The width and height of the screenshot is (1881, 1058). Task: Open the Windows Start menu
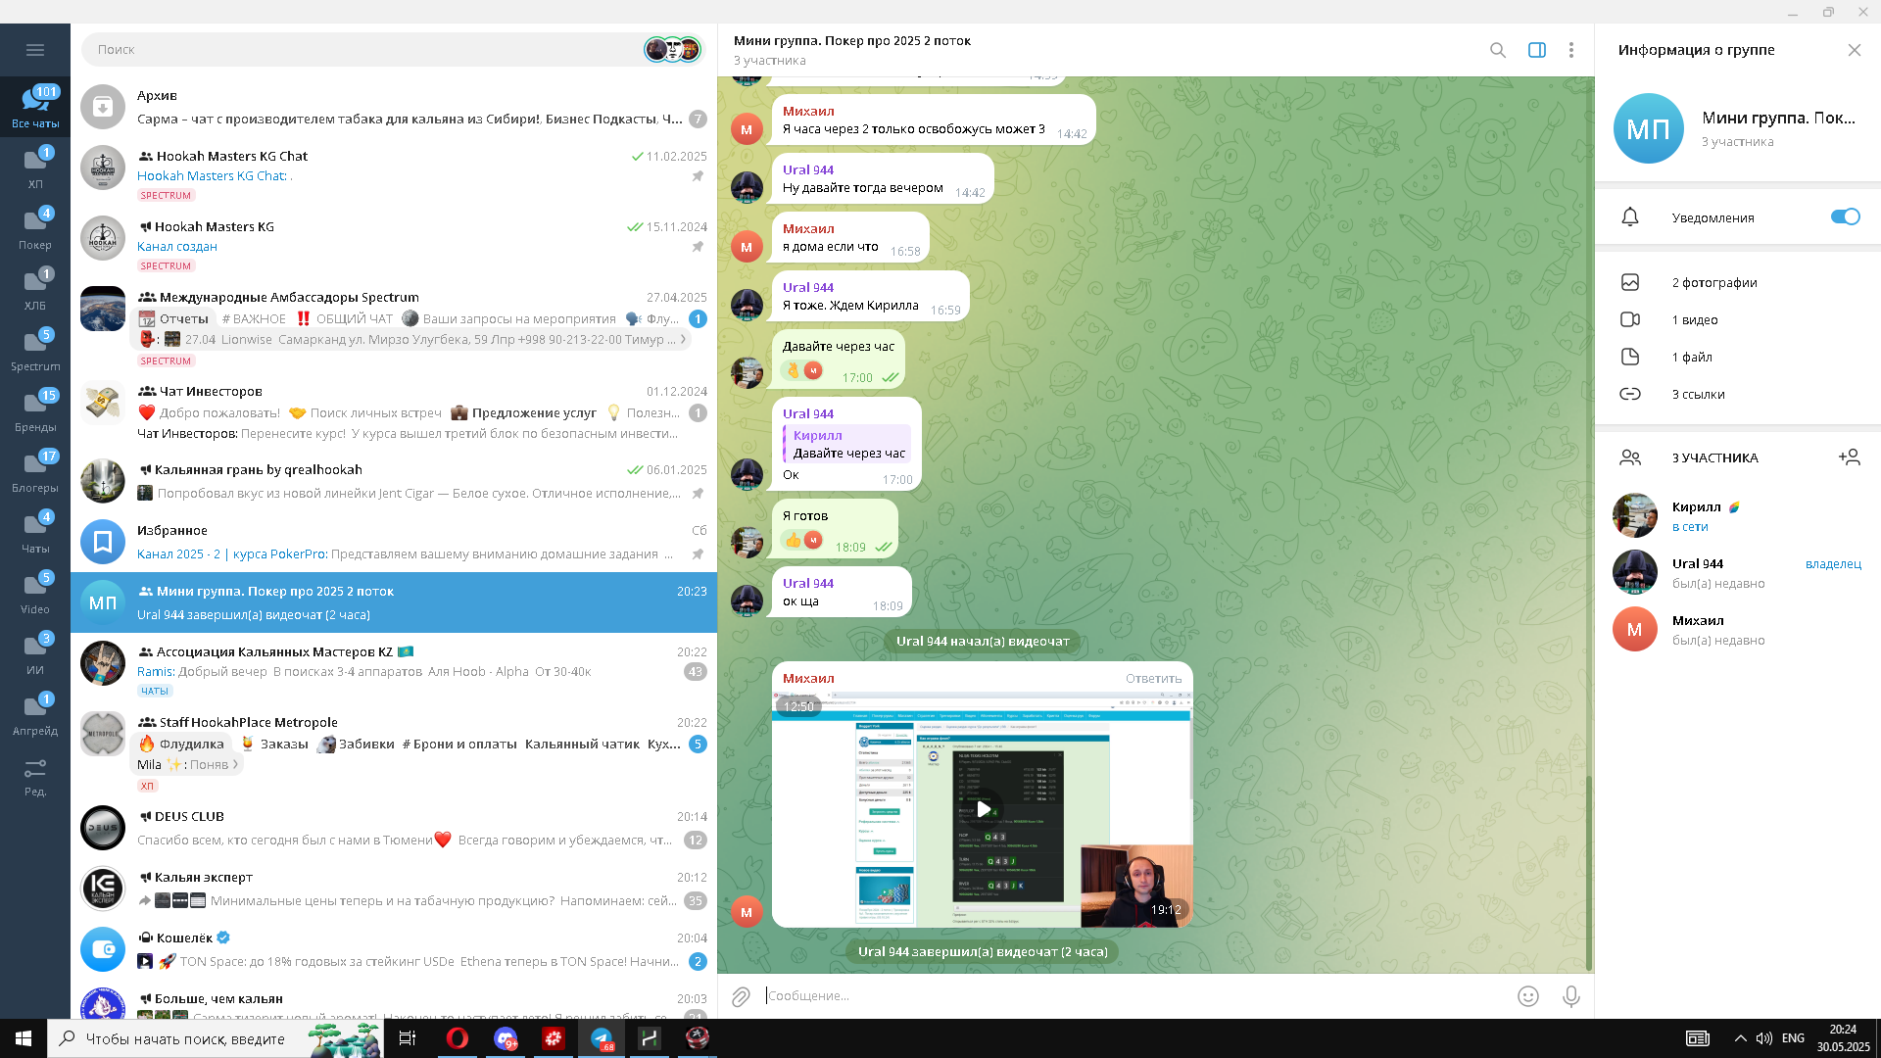[24, 1038]
